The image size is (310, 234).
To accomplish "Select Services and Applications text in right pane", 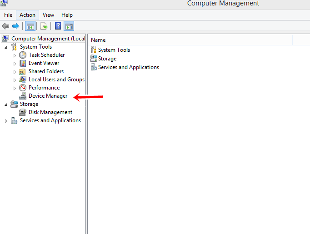I will pyautogui.click(x=129, y=67).
